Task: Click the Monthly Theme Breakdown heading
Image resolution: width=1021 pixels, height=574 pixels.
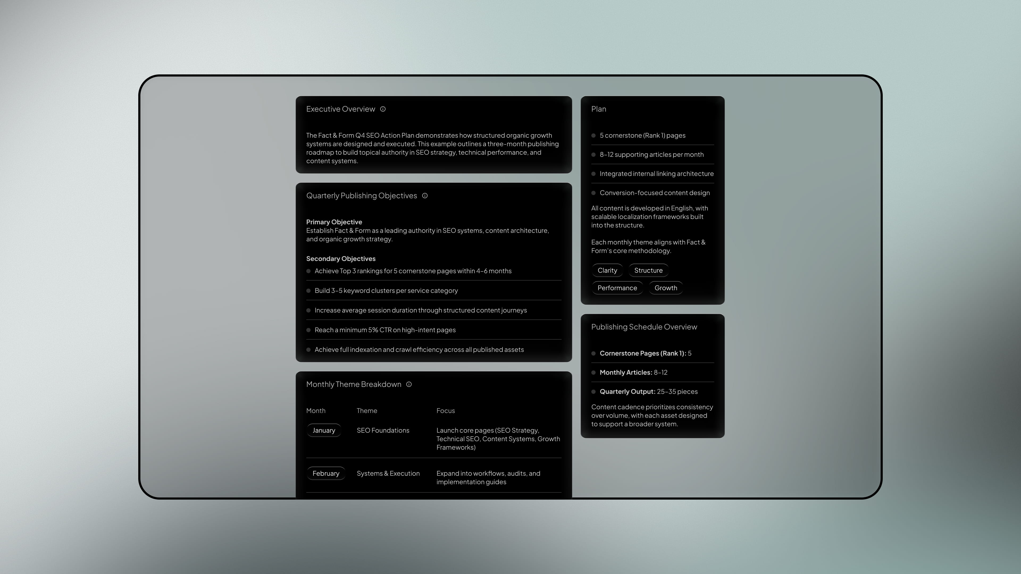Action: (x=354, y=384)
